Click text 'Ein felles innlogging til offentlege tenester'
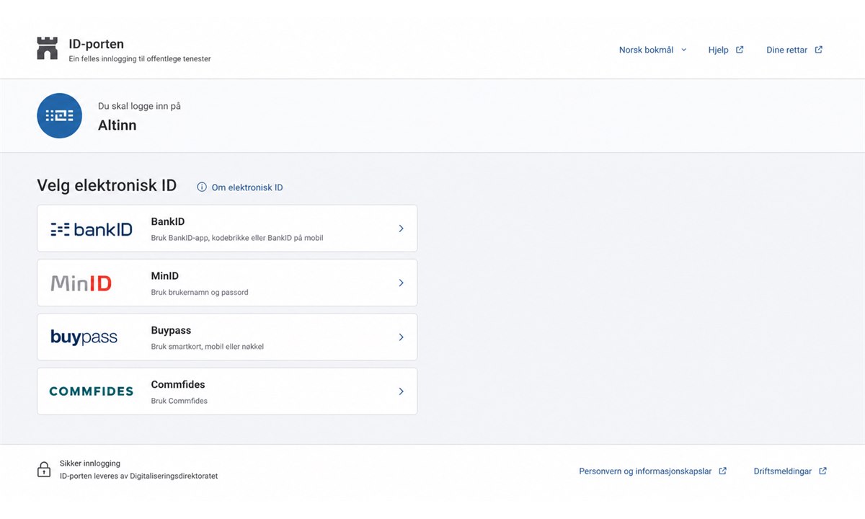This screenshot has height=519, width=865. point(140,59)
